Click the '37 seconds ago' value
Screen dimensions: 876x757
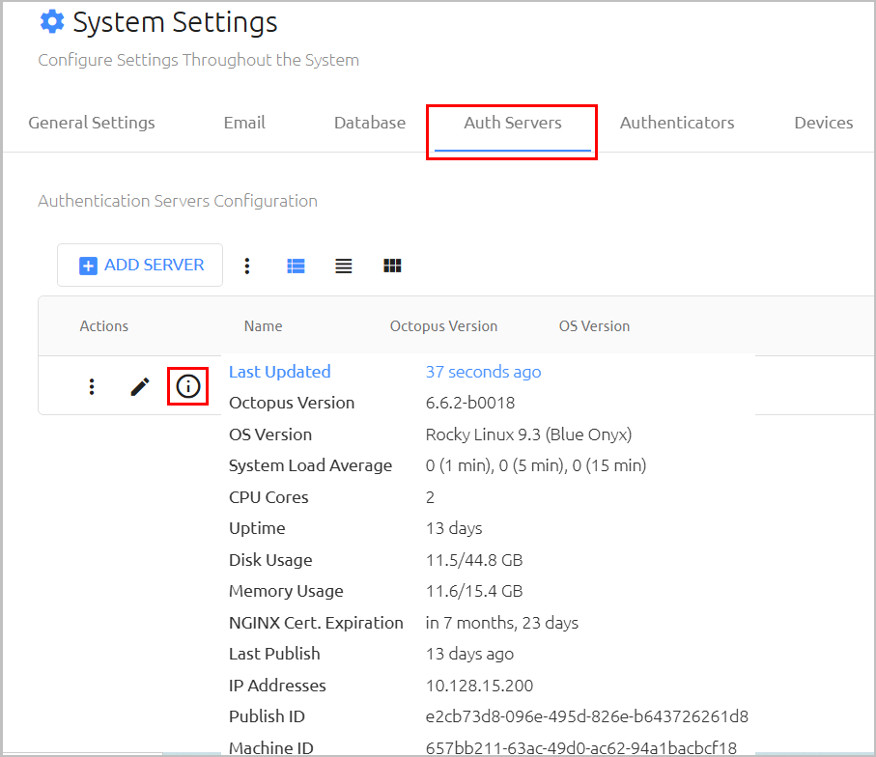(483, 372)
